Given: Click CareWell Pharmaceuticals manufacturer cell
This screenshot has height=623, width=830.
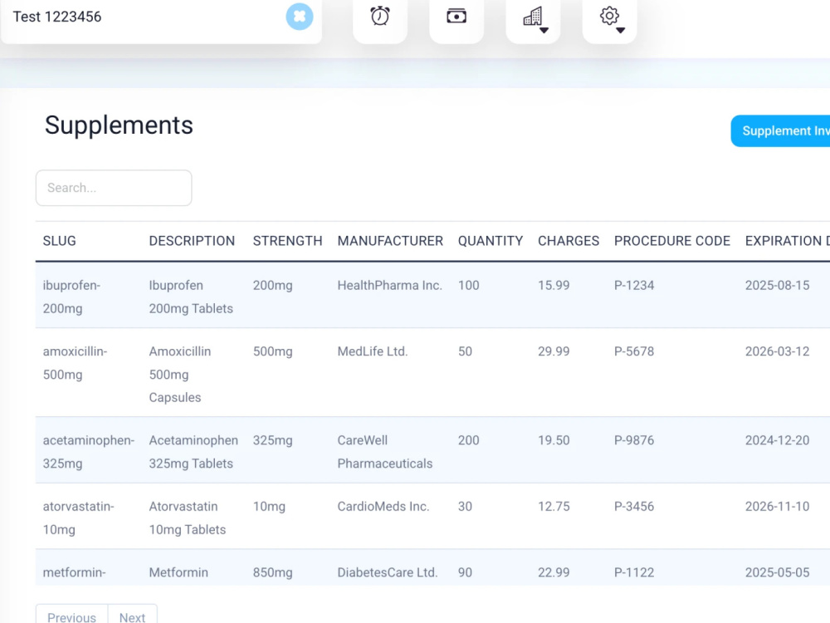Looking at the screenshot, I should coord(385,452).
